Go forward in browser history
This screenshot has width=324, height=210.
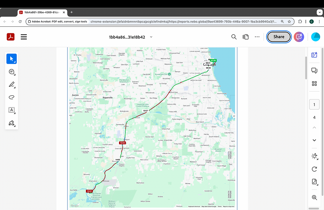pos(13,21)
